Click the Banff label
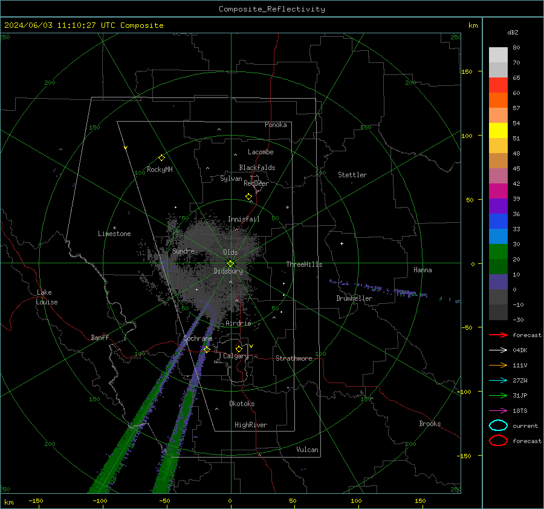 (100, 337)
